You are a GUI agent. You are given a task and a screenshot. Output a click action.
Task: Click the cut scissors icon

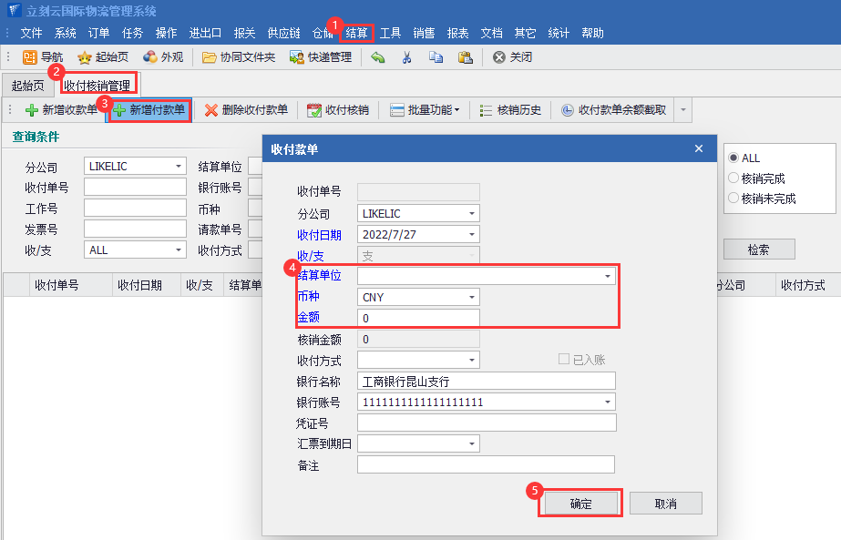pyautogui.click(x=406, y=57)
